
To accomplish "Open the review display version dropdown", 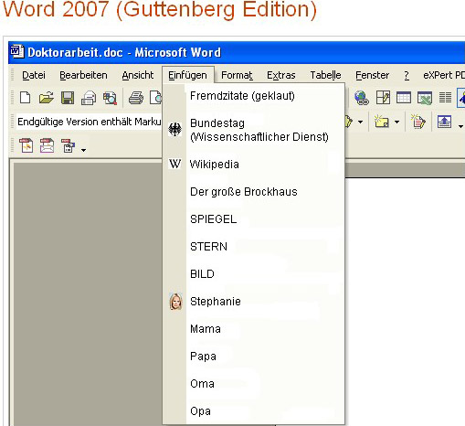I will (89, 122).
